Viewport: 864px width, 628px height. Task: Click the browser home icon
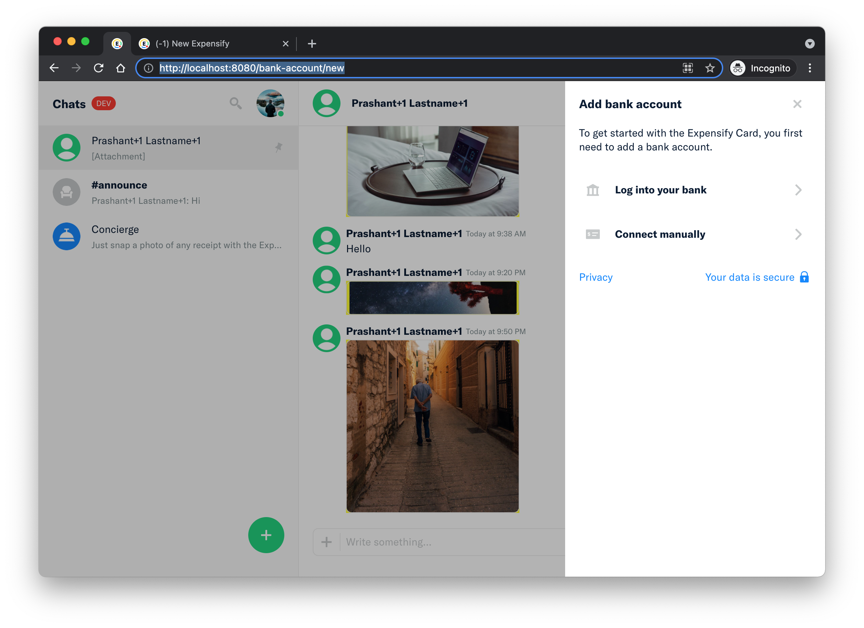click(121, 68)
